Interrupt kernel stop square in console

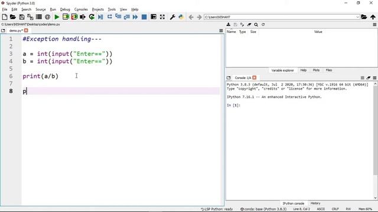tap(362, 78)
